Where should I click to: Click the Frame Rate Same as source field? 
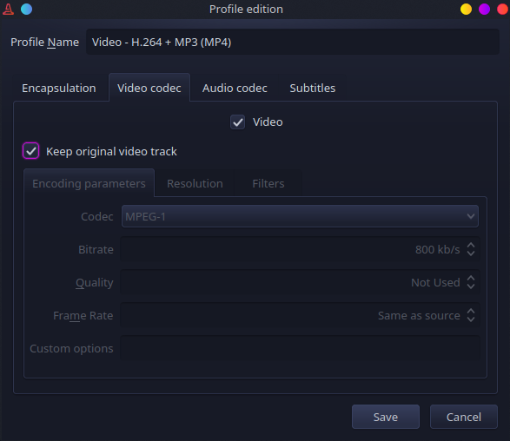click(x=300, y=315)
